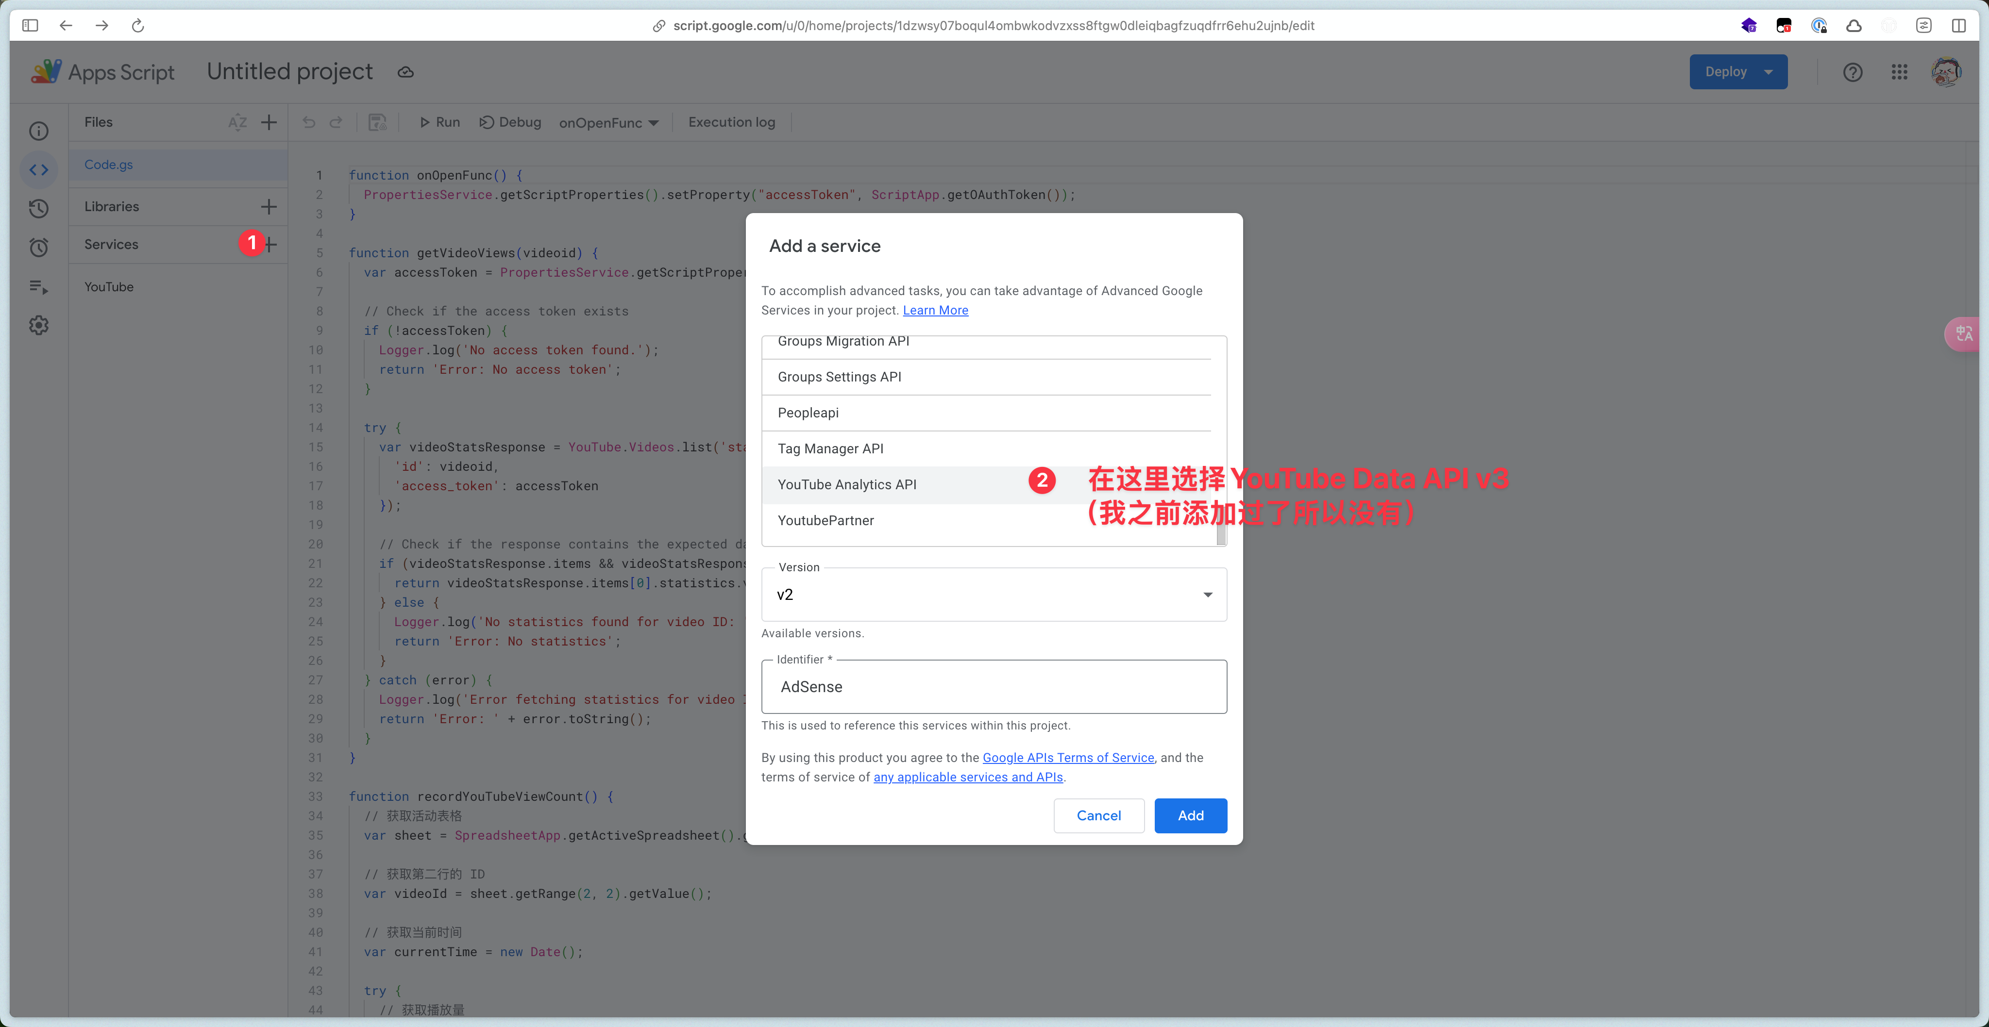Click the Identifier input field containing AdSense
This screenshot has height=1027, width=1989.
[x=994, y=687]
